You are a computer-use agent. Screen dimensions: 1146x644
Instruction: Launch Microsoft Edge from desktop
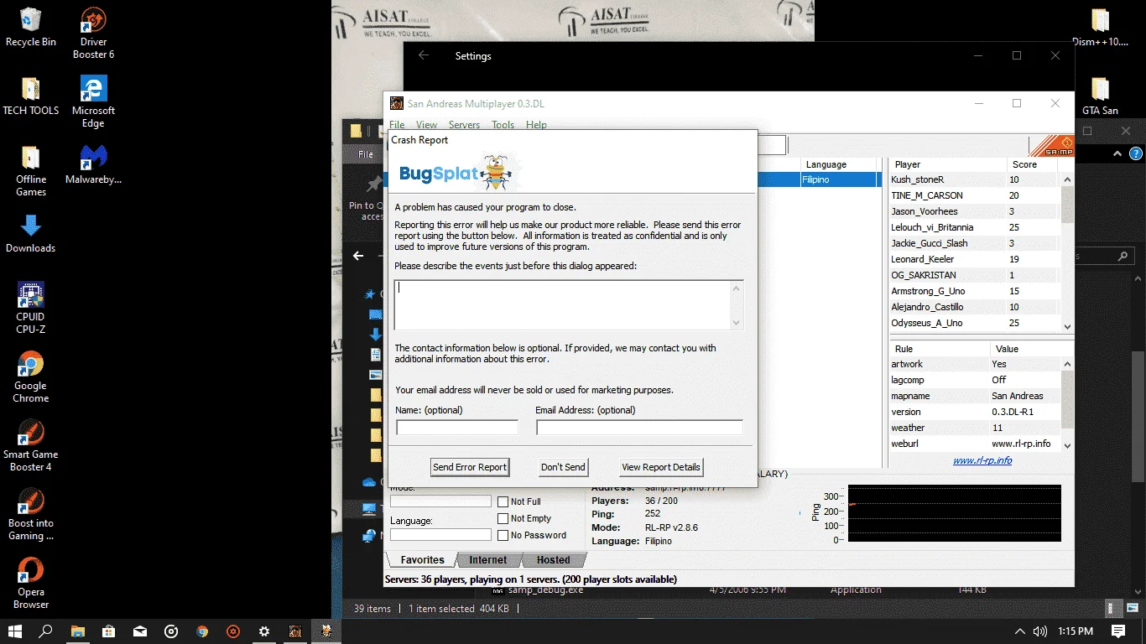tap(93, 101)
